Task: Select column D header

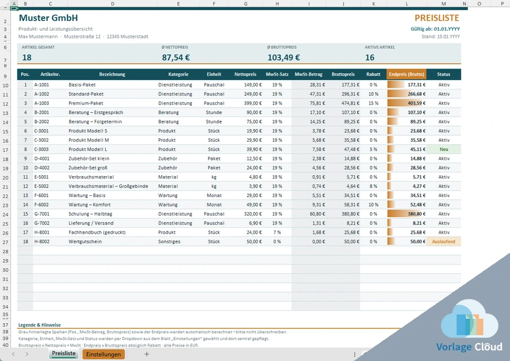Action: [x=113, y=4]
